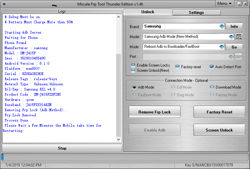This screenshot has width=250, height=169.
Task: Open the Menu dropdown in title bar
Action: [x=225, y=4]
